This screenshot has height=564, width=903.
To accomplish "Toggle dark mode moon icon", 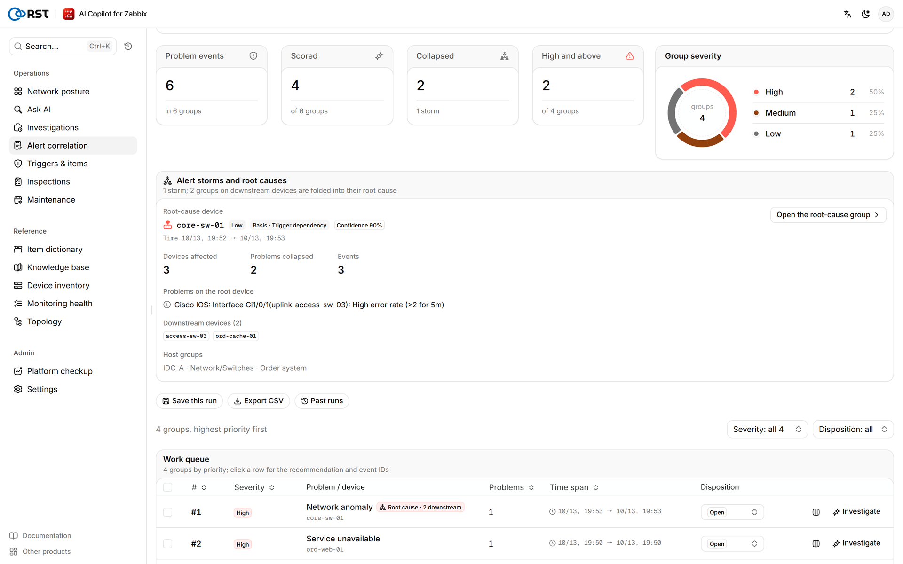I will [x=866, y=14].
